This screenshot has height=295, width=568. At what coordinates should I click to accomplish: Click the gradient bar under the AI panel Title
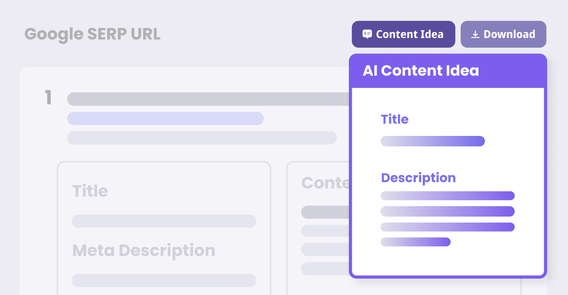432,141
